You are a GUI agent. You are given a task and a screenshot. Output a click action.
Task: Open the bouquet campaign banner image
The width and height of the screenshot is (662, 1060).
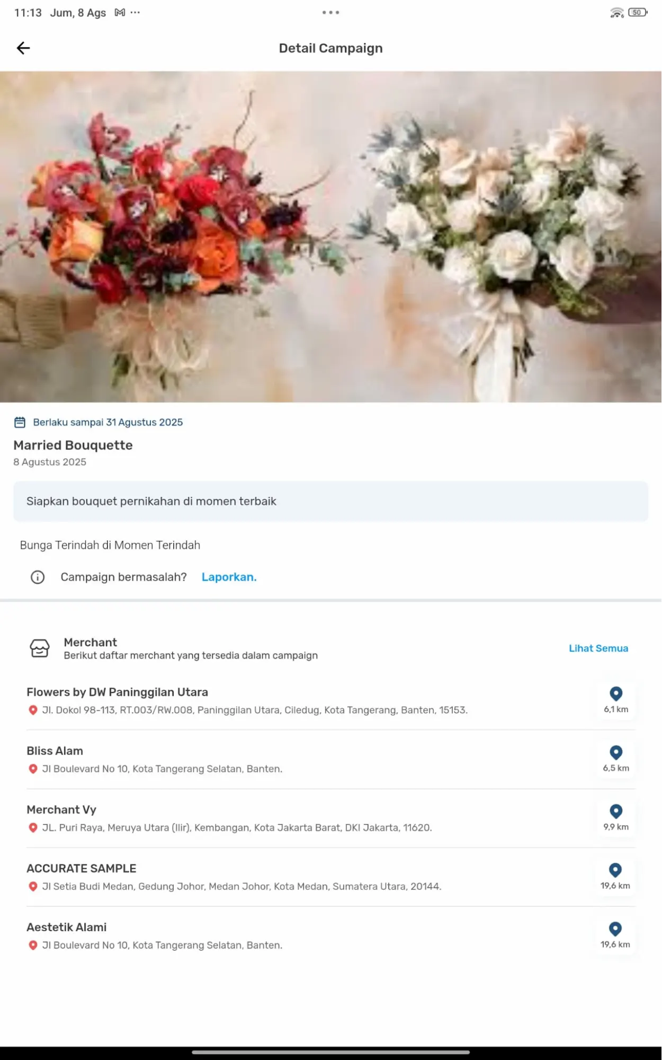[x=331, y=236]
